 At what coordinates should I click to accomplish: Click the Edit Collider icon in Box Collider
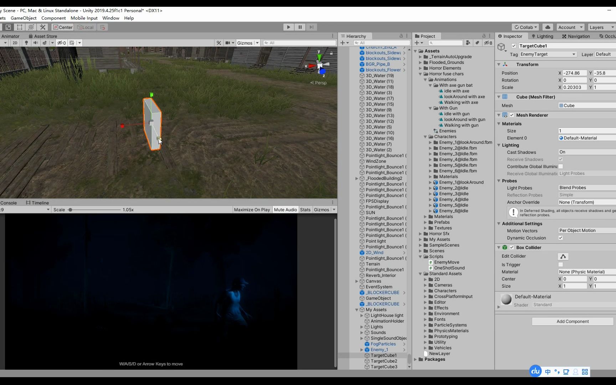coord(563,256)
